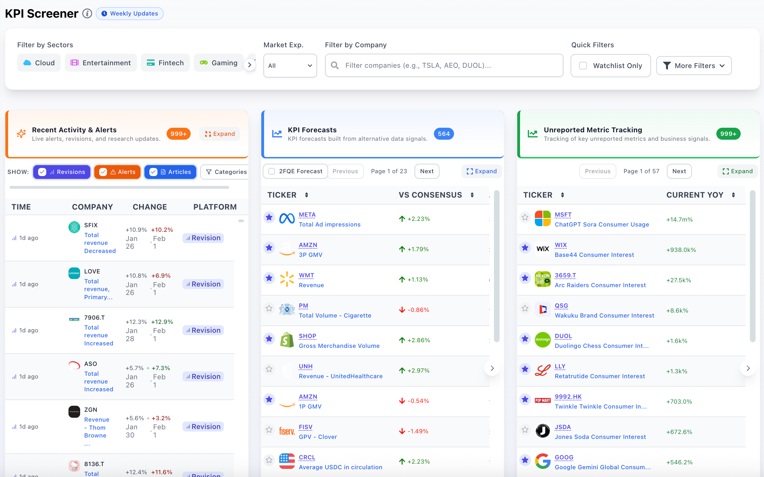Select the Fintech sector filter
Screen dimensions: 764x477
[165, 63]
